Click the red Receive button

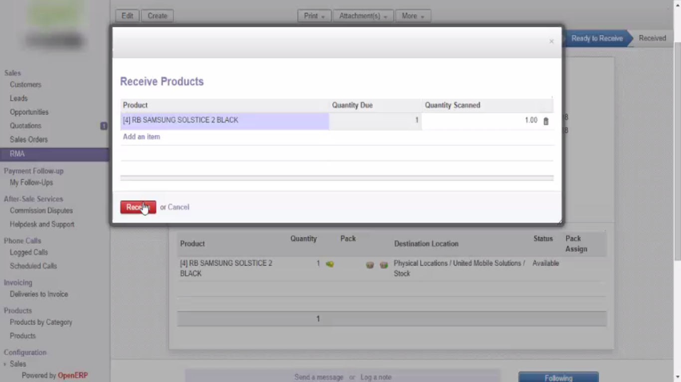pyautogui.click(x=138, y=207)
